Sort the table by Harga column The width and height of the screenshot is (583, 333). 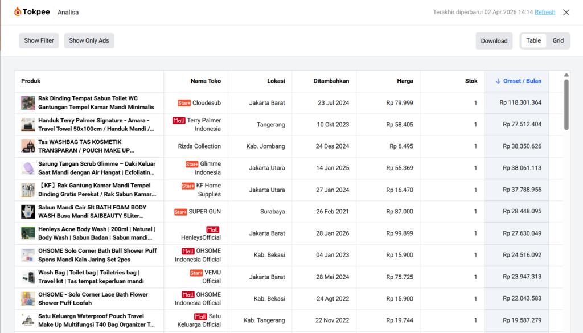point(405,81)
